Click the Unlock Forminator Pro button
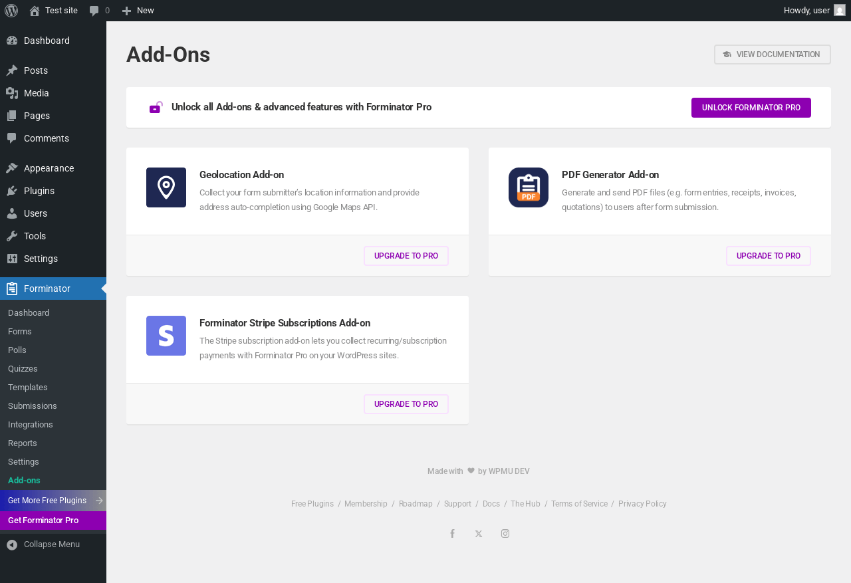Viewport: 851px width, 583px height. click(751, 108)
